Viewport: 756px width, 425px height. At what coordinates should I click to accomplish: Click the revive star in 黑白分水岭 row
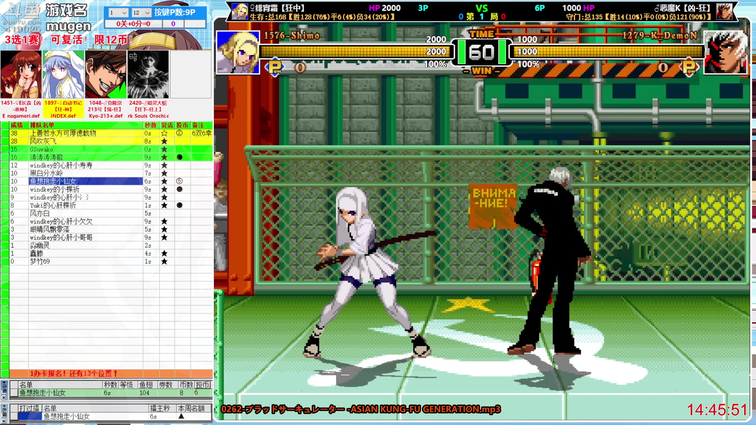[164, 173]
